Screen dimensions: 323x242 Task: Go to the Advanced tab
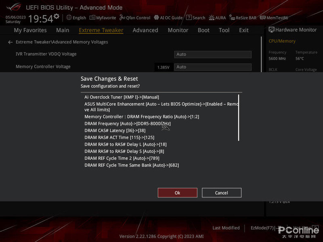[145, 30]
